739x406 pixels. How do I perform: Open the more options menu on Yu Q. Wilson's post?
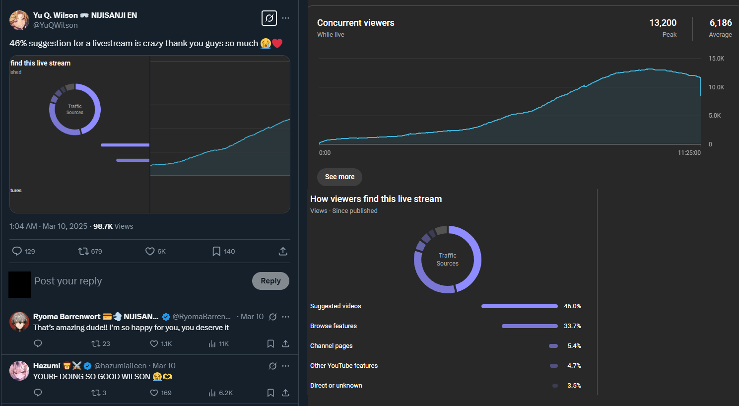click(x=285, y=18)
